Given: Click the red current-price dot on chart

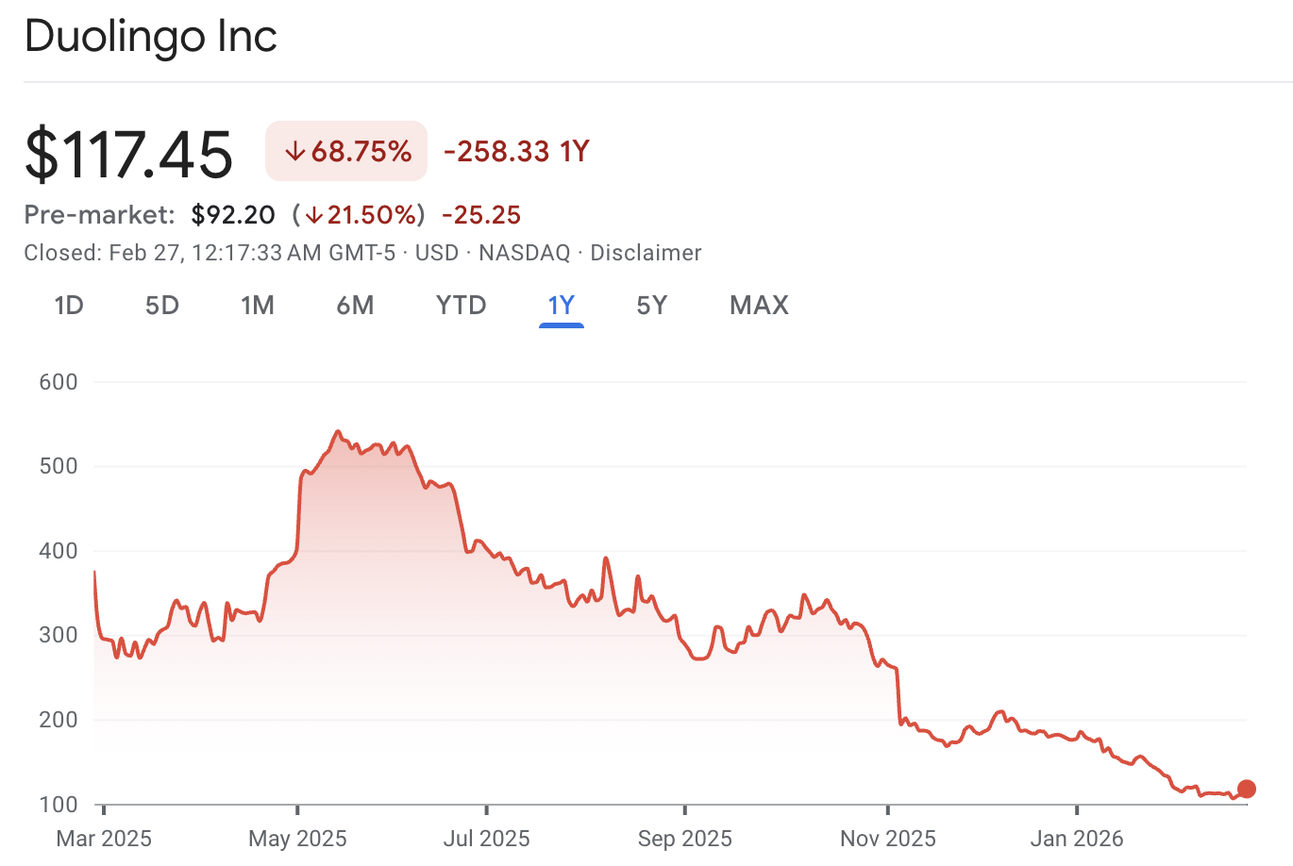Looking at the screenshot, I should click(x=1246, y=790).
